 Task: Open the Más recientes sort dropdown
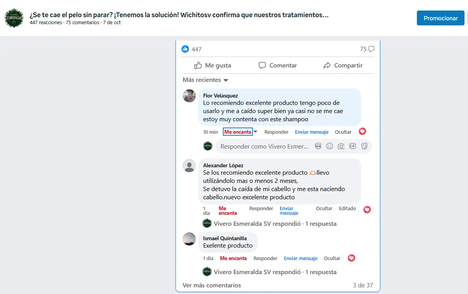[x=205, y=80]
